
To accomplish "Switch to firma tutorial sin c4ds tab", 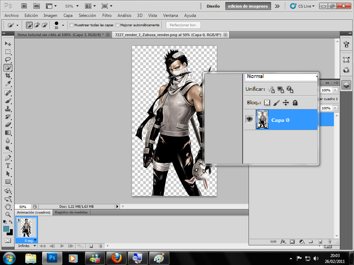I will (60, 35).
